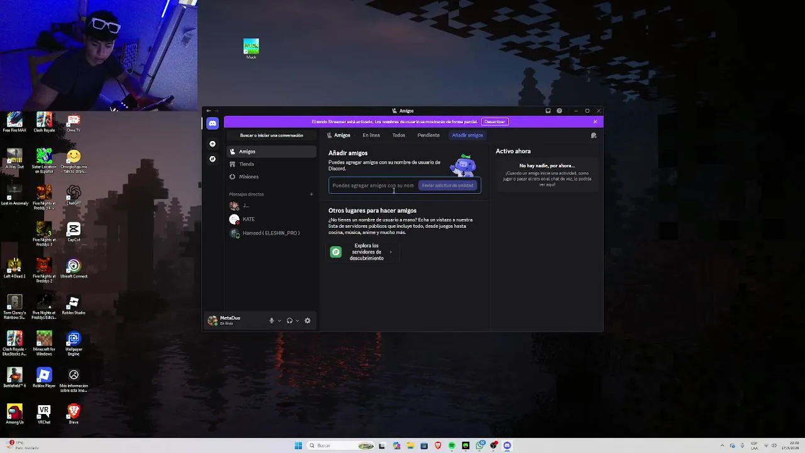
Task: Open Misiones in the Discord sidebar
Action: 272,177
